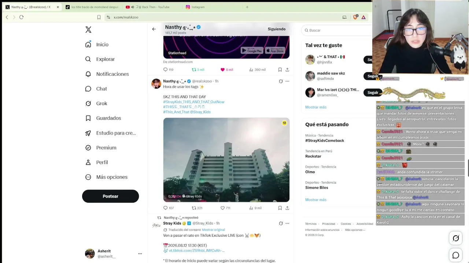
Task: Bookmark this page in browser toolbar
Action: pos(99,17)
